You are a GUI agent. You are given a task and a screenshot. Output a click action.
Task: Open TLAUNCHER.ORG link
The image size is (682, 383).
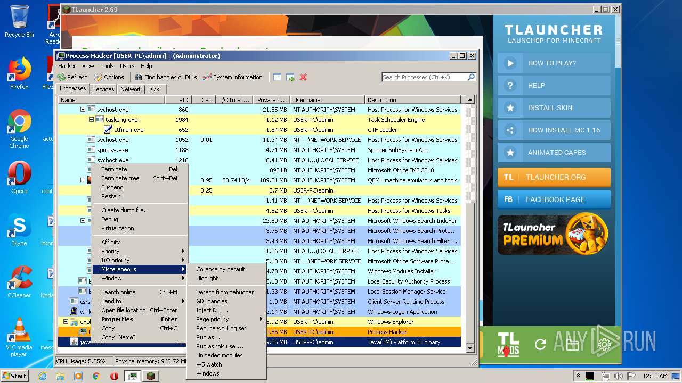[x=554, y=177]
